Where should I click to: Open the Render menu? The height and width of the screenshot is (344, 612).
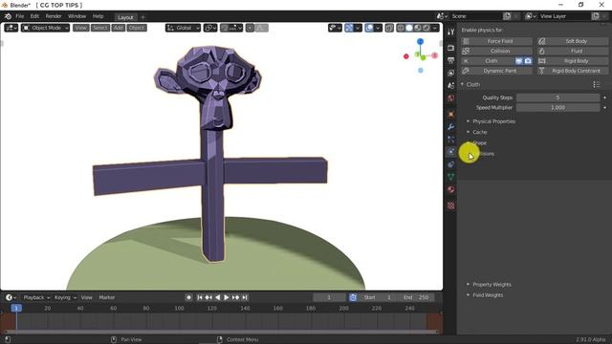54,16
